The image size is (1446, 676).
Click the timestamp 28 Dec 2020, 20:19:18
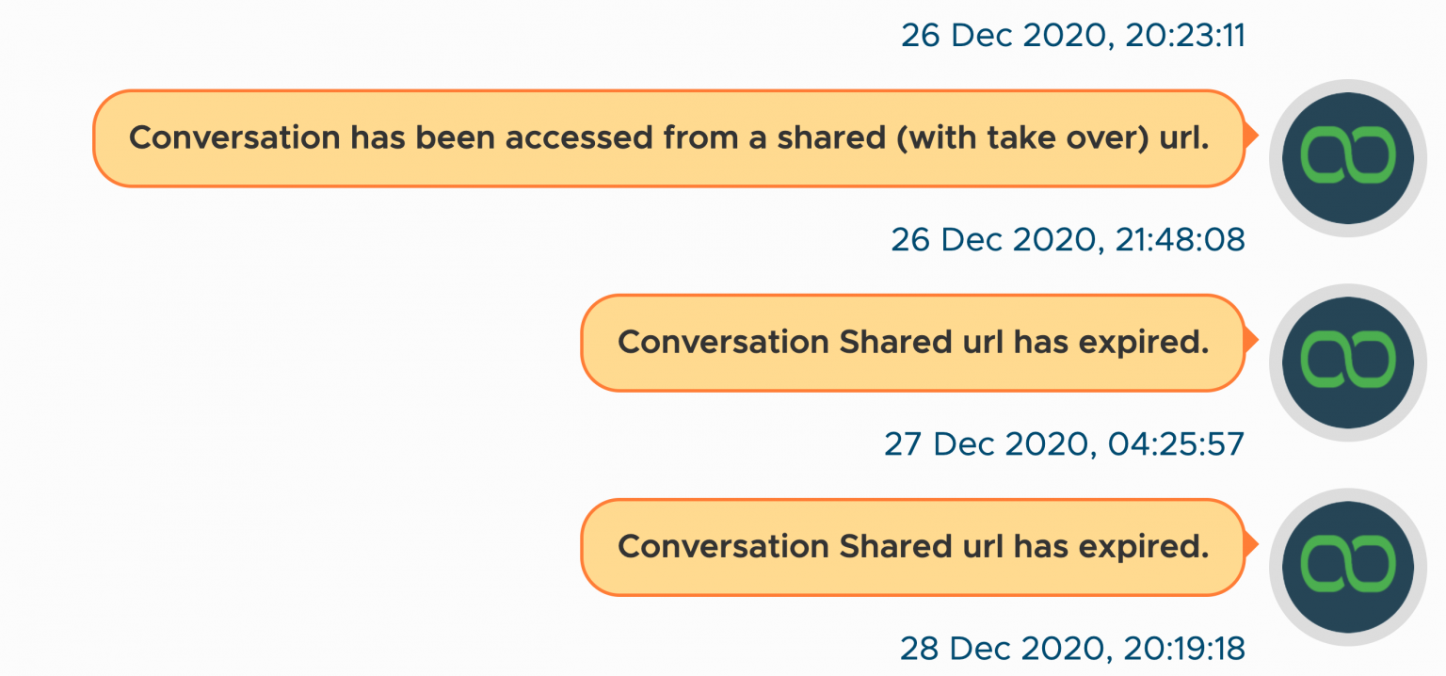(1070, 648)
